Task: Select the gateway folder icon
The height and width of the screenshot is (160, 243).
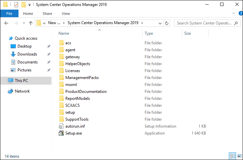Action: 61,57
